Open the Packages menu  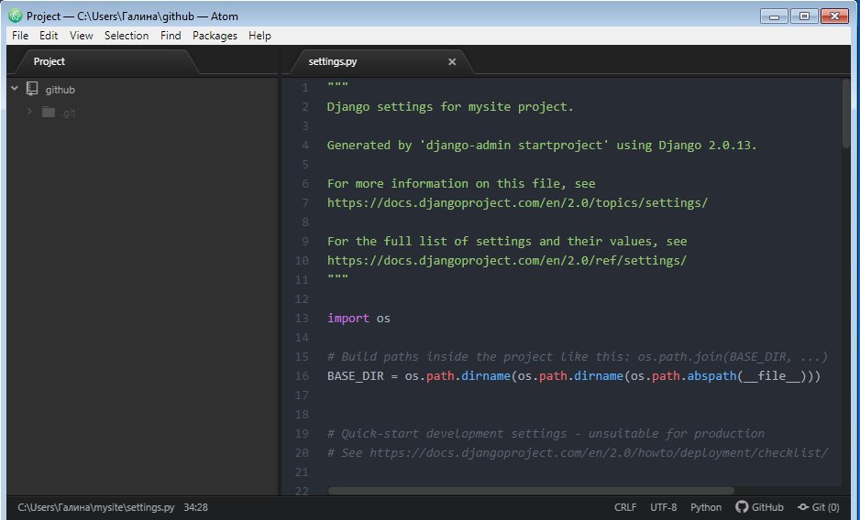pyautogui.click(x=215, y=36)
